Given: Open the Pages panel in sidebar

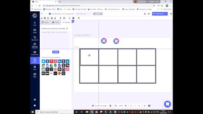Looking at the screenshot, I should pyautogui.click(x=35, y=75).
